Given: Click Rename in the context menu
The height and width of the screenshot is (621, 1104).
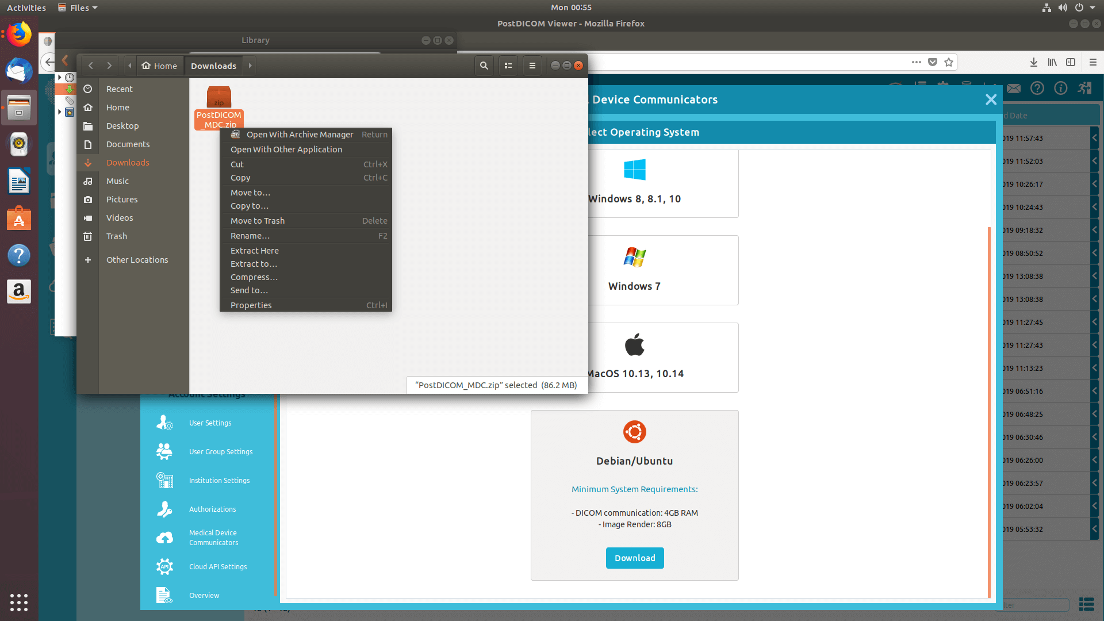Looking at the screenshot, I should (250, 235).
